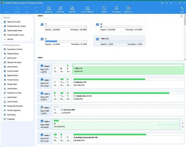The height and width of the screenshot is (147, 186).
Task: Click the Disk 0 Basic GPT header block
Action: click(x=45, y=69)
